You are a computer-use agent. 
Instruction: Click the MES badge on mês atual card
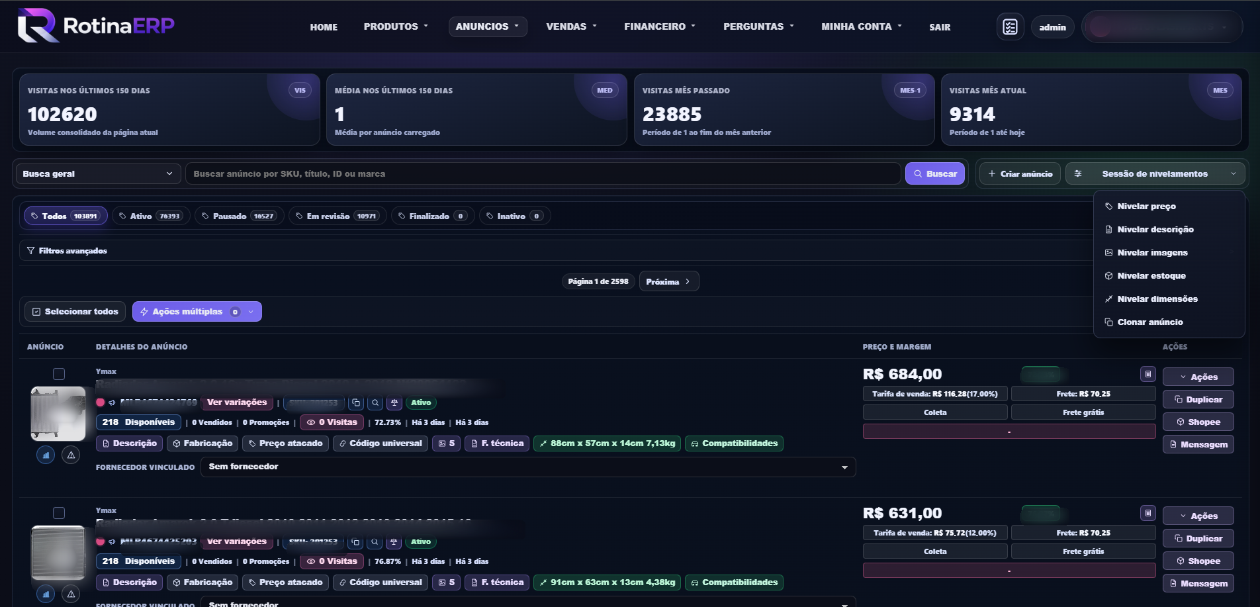[x=1220, y=91]
